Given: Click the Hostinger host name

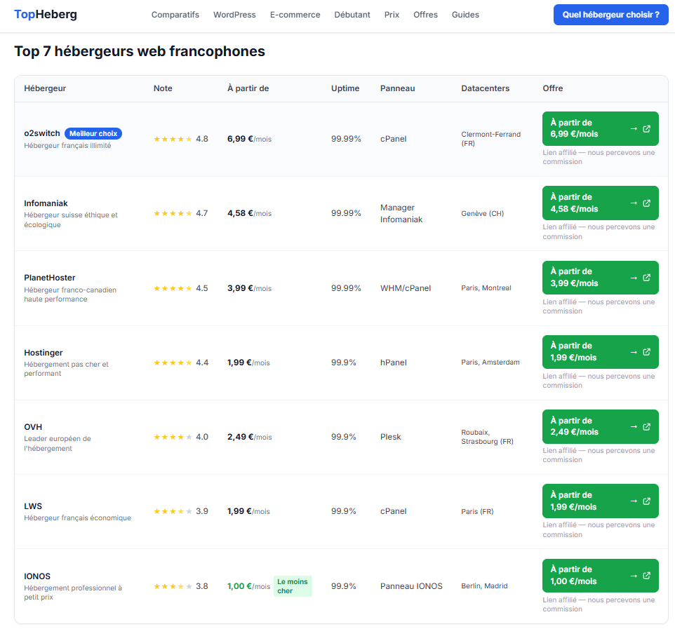Looking at the screenshot, I should [43, 353].
